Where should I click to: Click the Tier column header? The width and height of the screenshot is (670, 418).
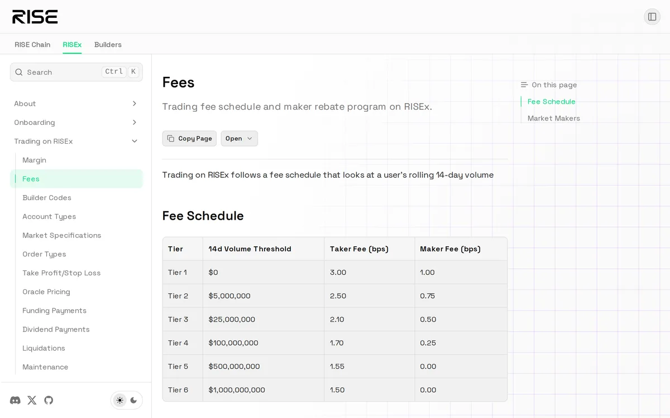(183, 249)
